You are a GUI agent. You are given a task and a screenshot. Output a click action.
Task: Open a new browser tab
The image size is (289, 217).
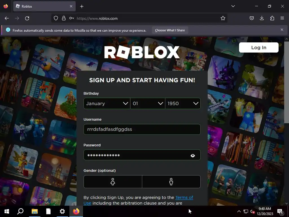coord(82,6)
